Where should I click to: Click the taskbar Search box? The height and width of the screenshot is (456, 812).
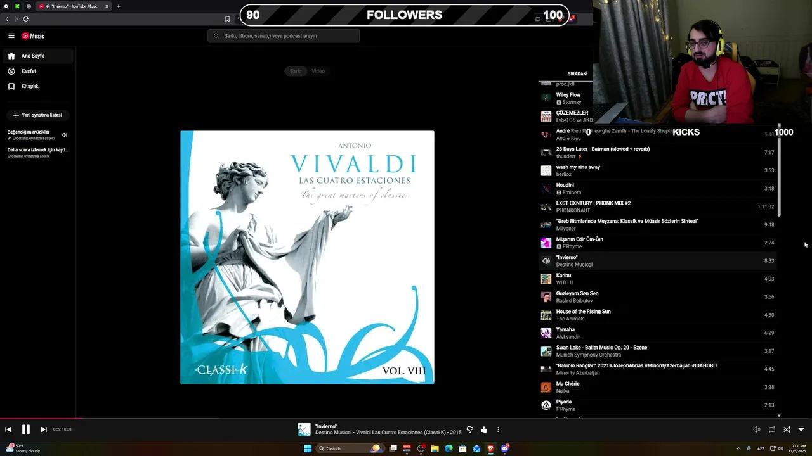pyautogui.click(x=349, y=448)
